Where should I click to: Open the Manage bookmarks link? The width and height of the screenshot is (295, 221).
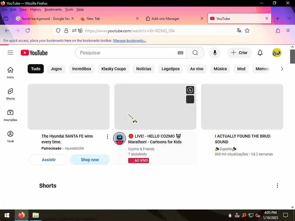tap(130, 40)
